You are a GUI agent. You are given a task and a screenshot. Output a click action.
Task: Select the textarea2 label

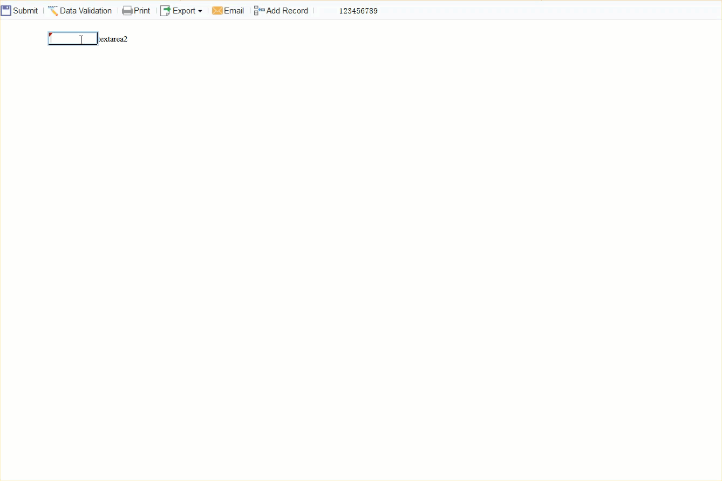pos(112,39)
